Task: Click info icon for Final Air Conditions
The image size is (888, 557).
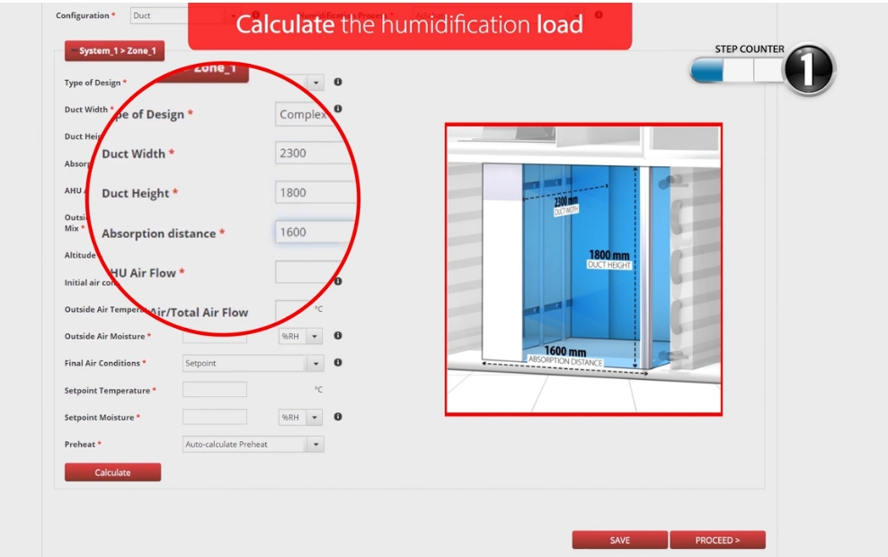Action: tap(338, 363)
